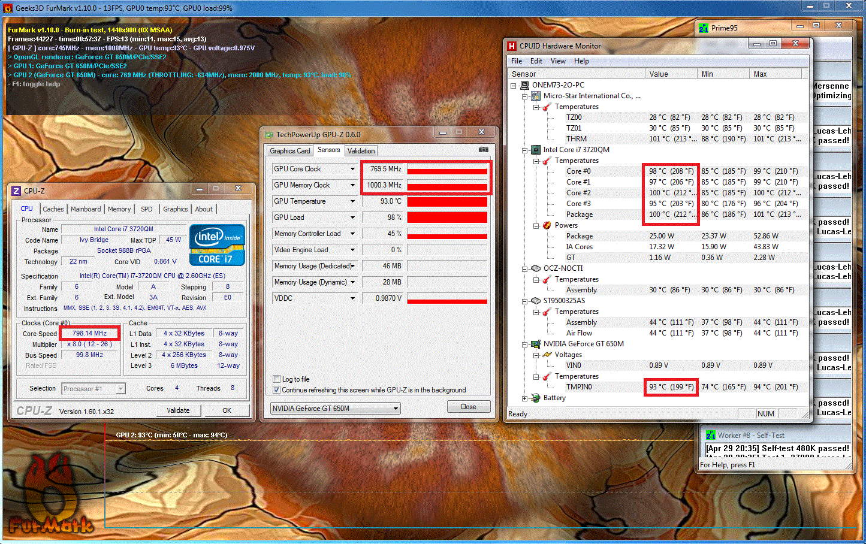Screen dimensions: 866x544
Task: Click the motherboard icon beside Micro-Star International
Action: 536,96
